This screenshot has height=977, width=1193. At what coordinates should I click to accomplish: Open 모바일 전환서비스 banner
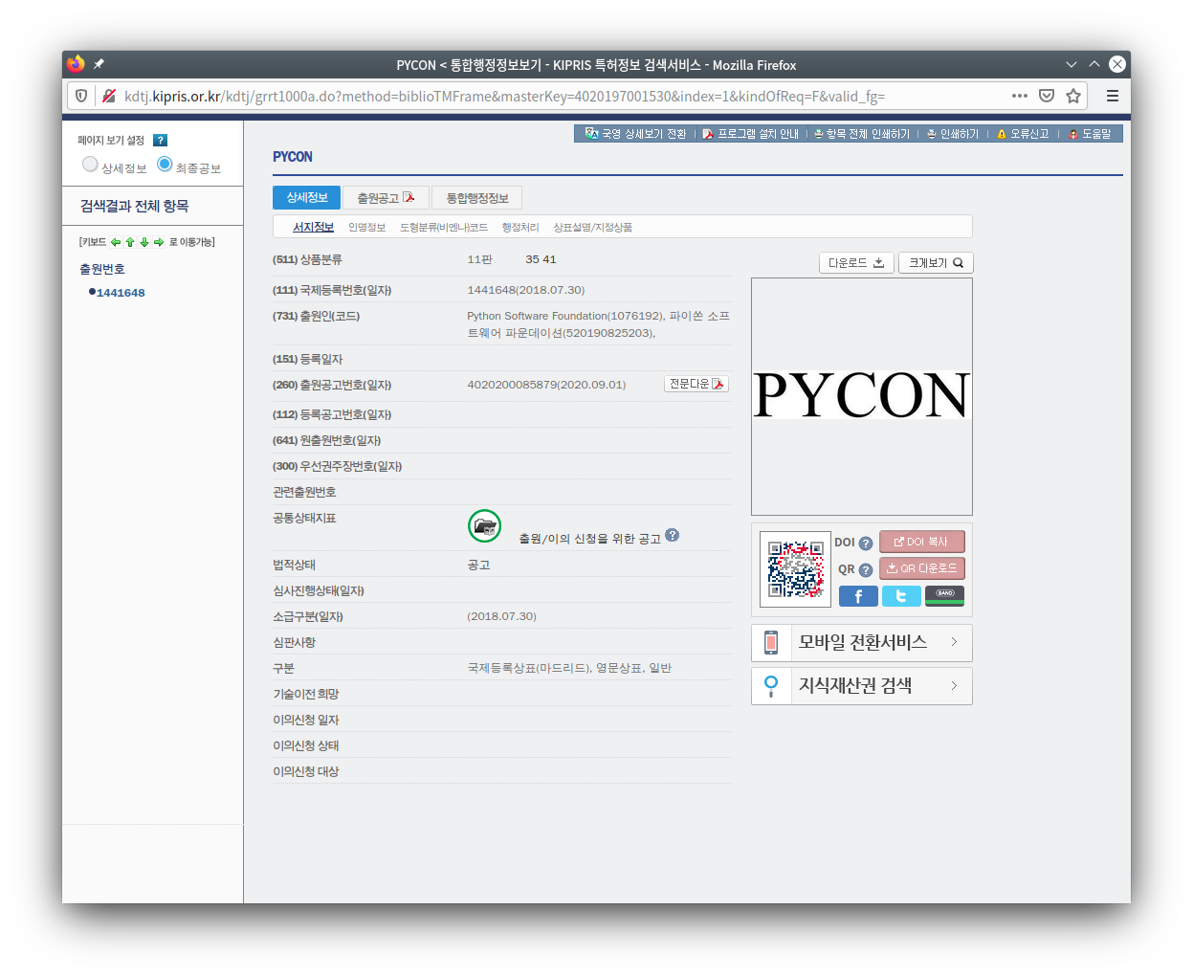coord(862,643)
